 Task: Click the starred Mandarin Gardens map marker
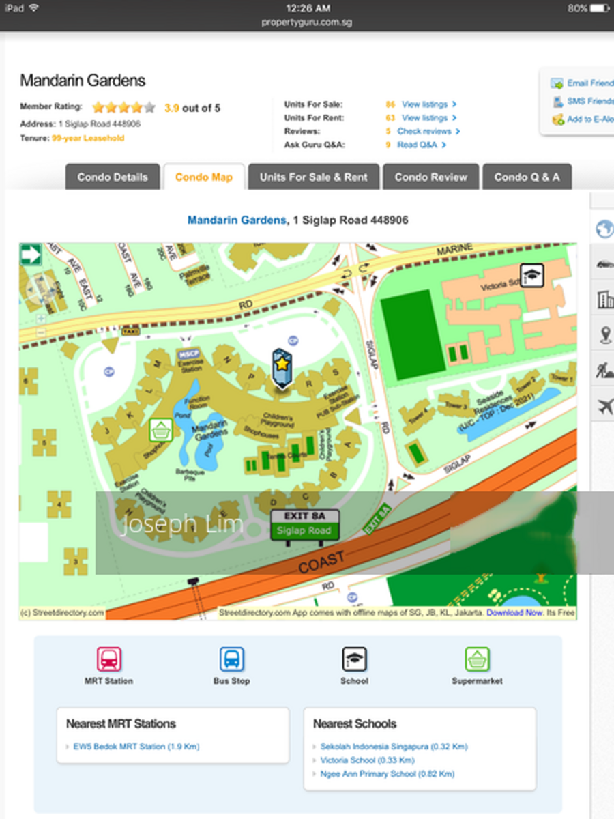point(281,368)
